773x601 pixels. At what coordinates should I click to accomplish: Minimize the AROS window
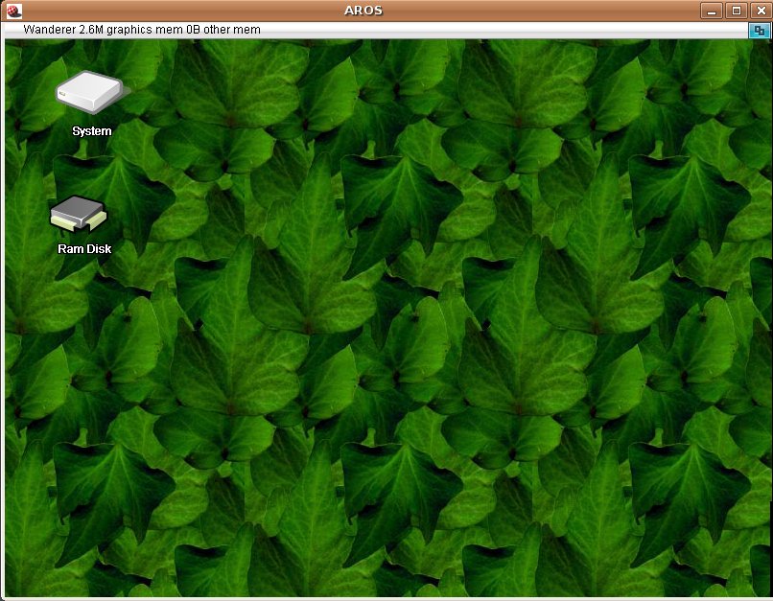pos(712,11)
